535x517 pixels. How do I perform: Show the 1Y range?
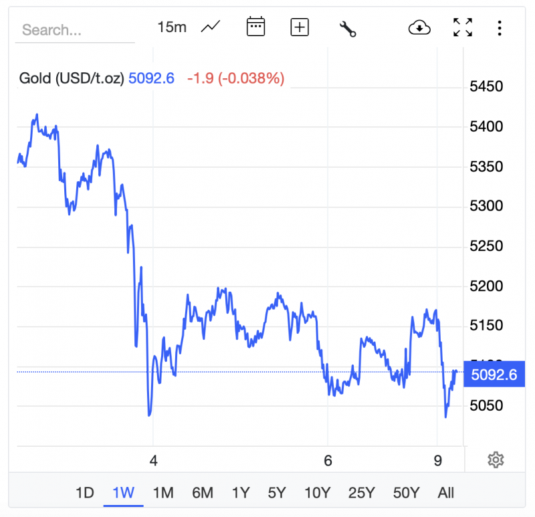(240, 493)
